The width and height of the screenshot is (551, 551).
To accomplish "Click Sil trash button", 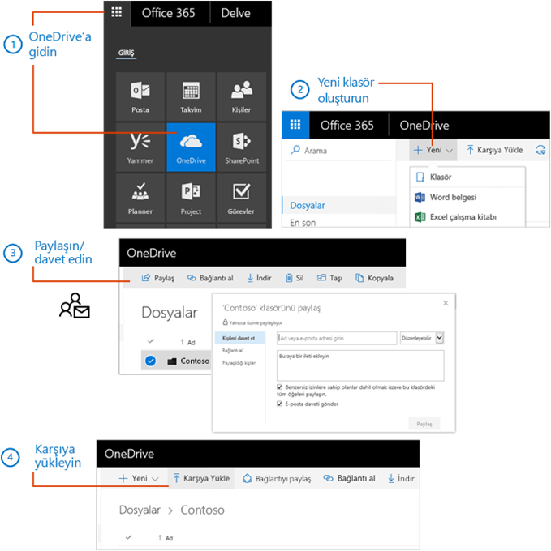I will click(x=295, y=278).
